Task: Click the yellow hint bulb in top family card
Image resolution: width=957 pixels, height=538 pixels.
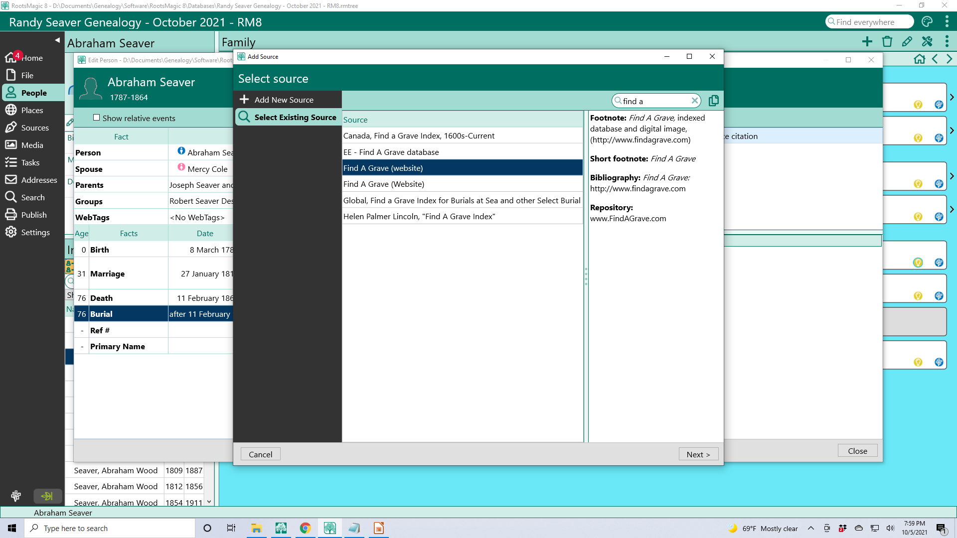Action: [x=918, y=105]
